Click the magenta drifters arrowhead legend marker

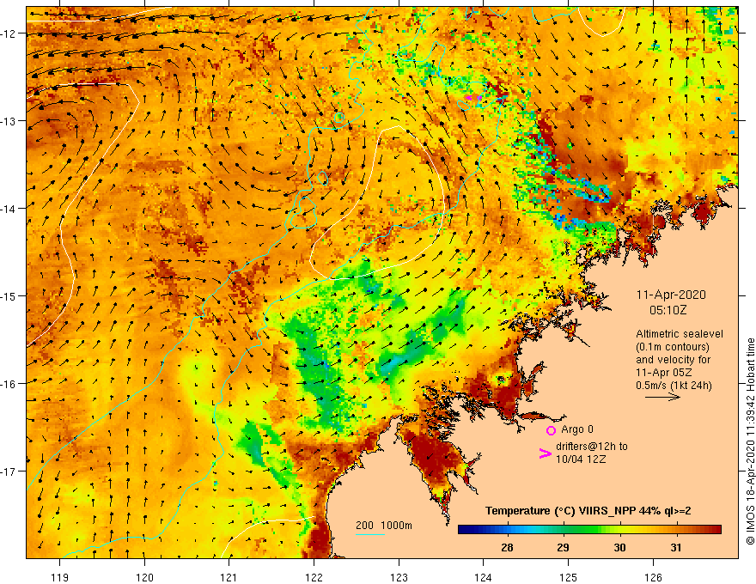coord(545,453)
